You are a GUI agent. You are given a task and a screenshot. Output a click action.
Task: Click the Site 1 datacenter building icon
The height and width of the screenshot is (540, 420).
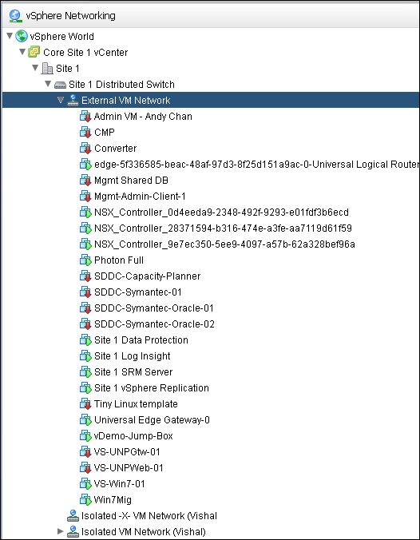coord(47,68)
